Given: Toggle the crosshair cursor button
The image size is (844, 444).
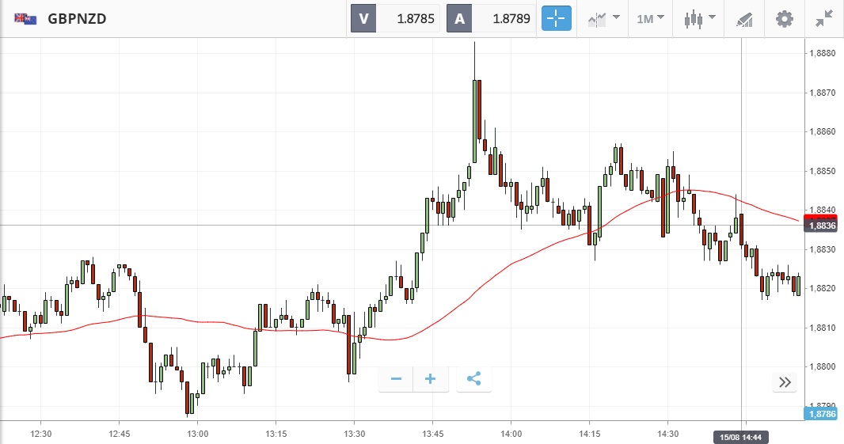Looking at the screenshot, I should coord(556,18).
